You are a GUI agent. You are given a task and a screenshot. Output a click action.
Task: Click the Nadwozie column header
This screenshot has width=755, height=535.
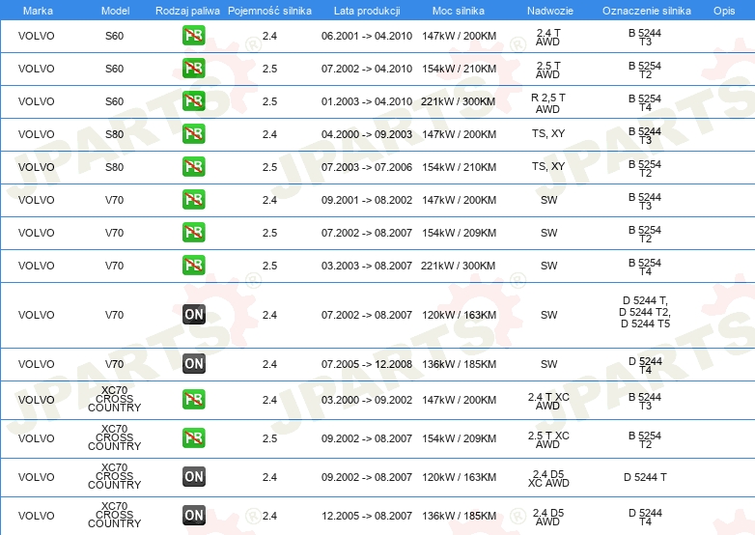pyautogui.click(x=550, y=11)
